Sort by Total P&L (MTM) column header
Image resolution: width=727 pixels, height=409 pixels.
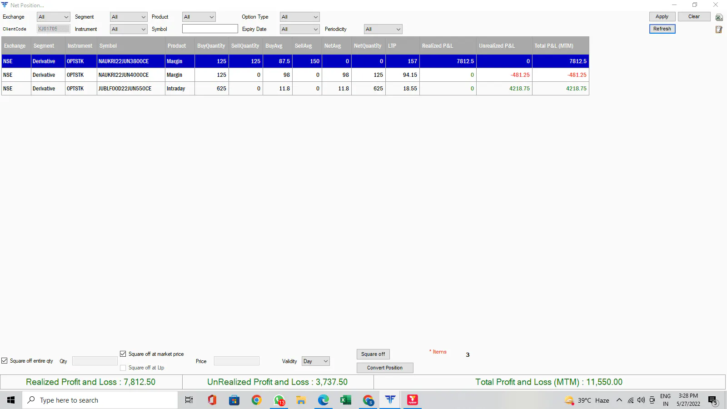(x=561, y=46)
